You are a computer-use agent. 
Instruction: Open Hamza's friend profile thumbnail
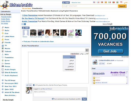pos(71,33)
